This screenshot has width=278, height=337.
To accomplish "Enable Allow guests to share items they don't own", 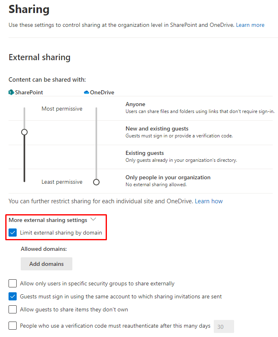I will (12, 309).
